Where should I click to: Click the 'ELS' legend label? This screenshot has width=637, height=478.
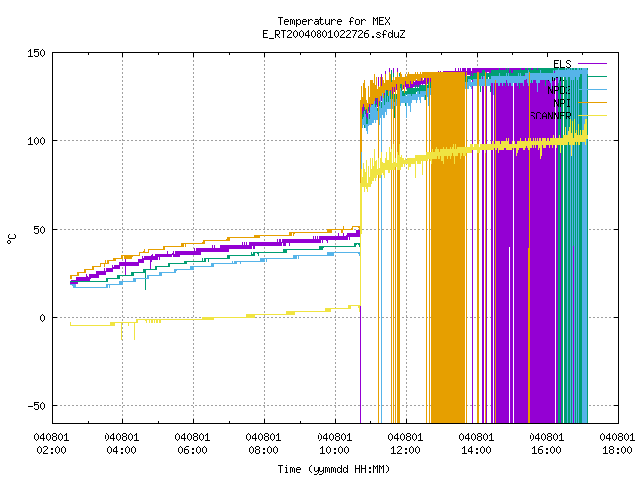pos(562,64)
